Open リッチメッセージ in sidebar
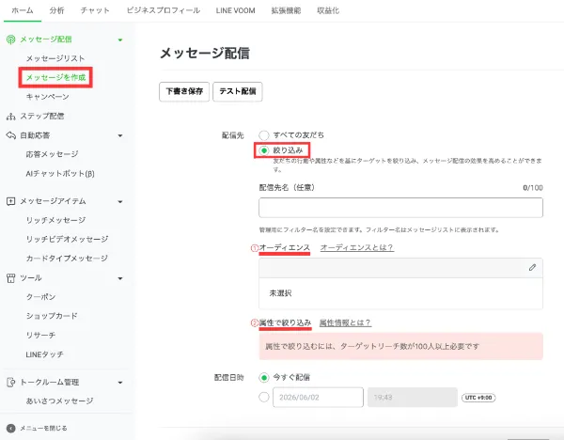The width and height of the screenshot is (564, 440). pos(55,220)
